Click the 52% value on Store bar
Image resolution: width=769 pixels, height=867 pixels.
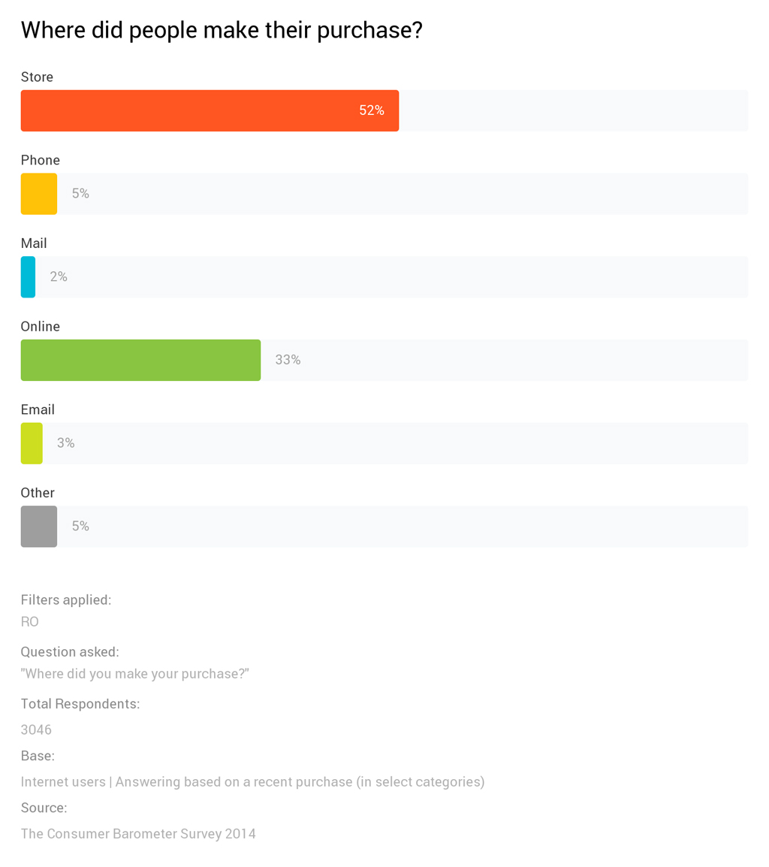coord(372,110)
